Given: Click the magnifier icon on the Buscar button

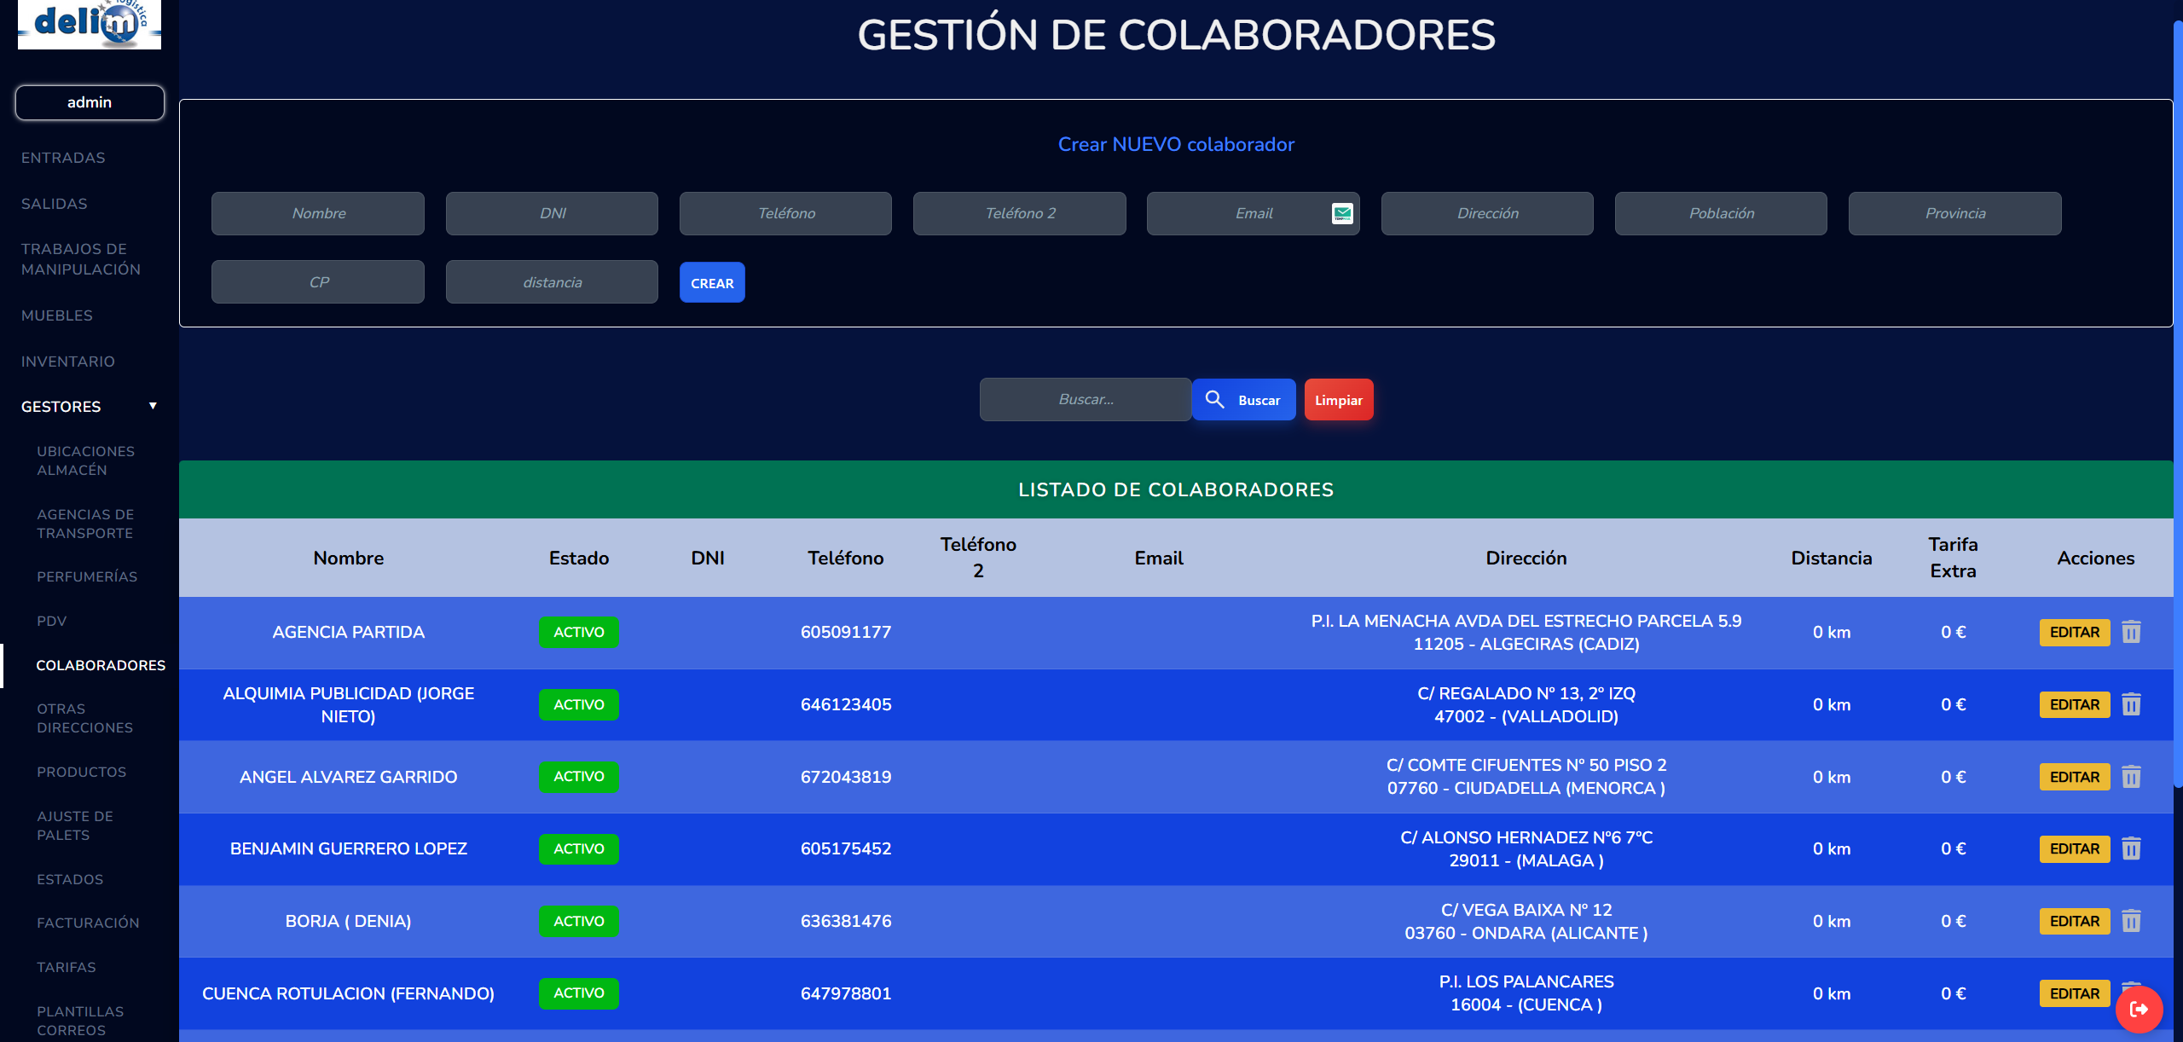Looking at the screenshot, I should point(1215,399).
